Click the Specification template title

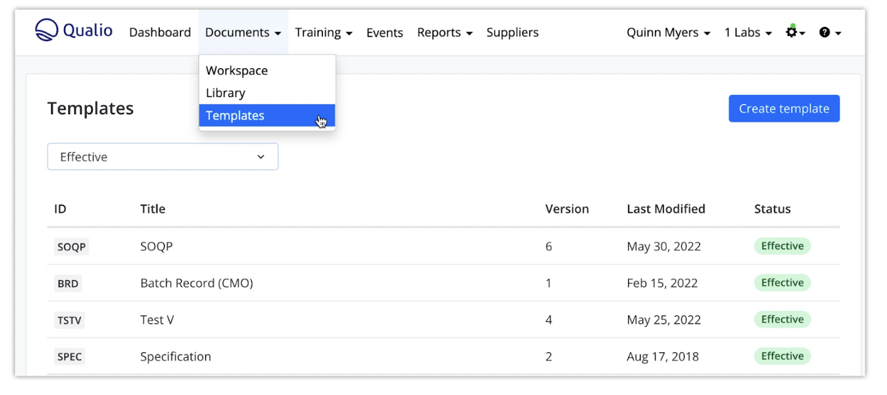[x=176, y=356]
